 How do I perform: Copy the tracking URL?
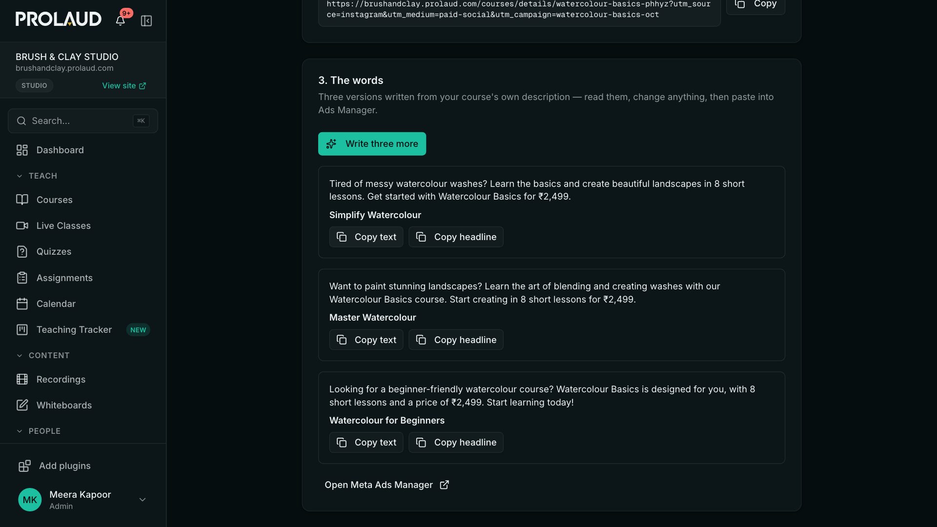tap(755, 5)
